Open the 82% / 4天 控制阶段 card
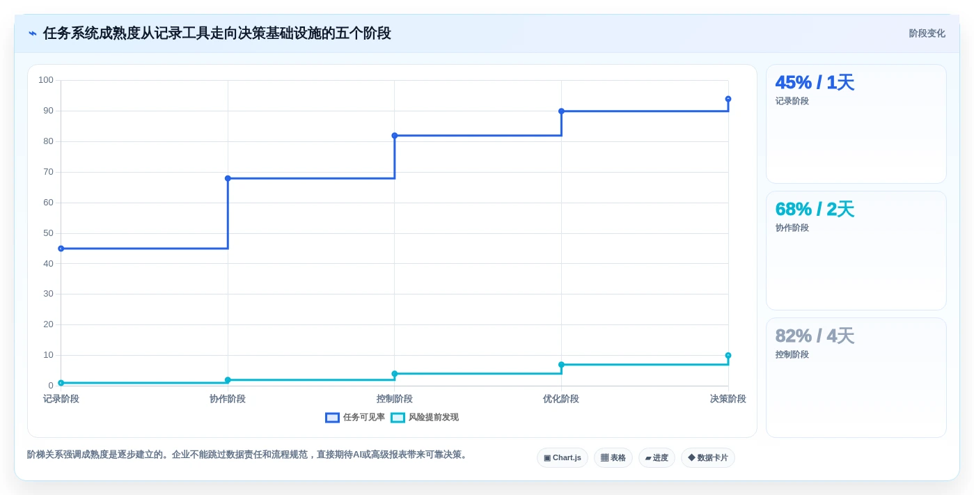Image resolution: width=974 pixels, height=495 pixels. 856,377
